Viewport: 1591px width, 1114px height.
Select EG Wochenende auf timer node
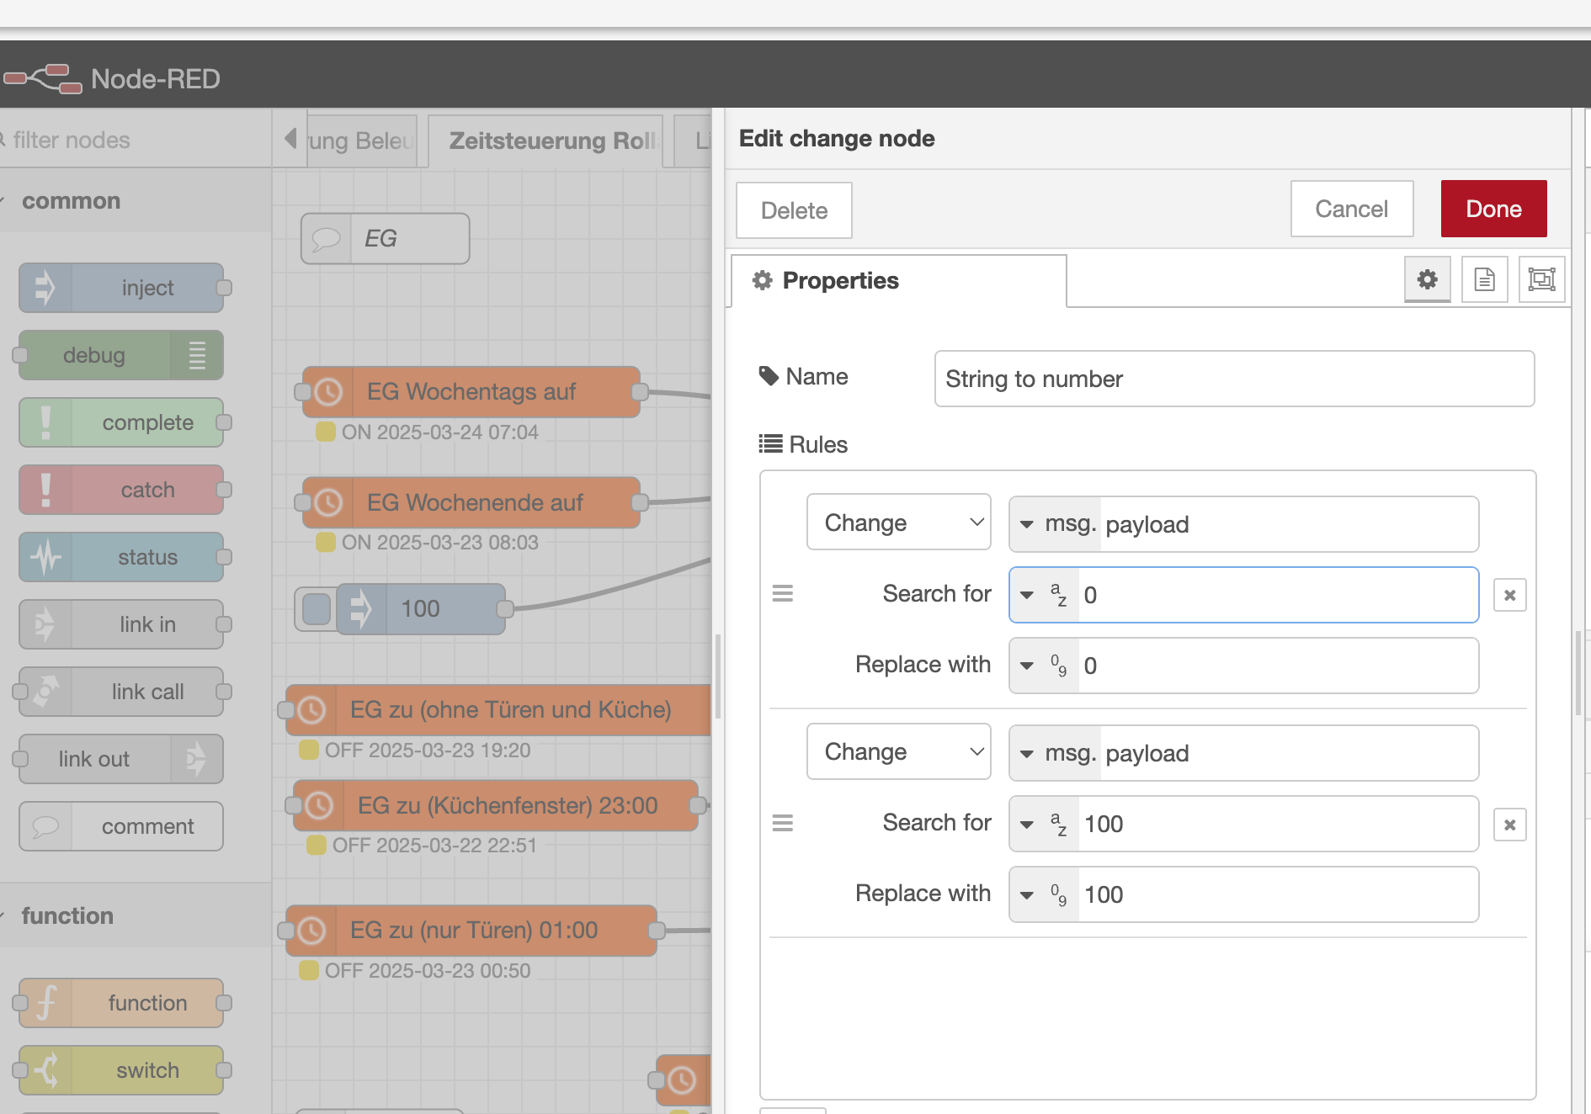point(471,503)
